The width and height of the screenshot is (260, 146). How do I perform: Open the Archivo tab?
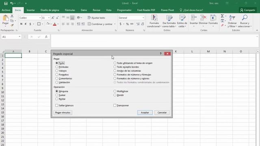(6, 10)
